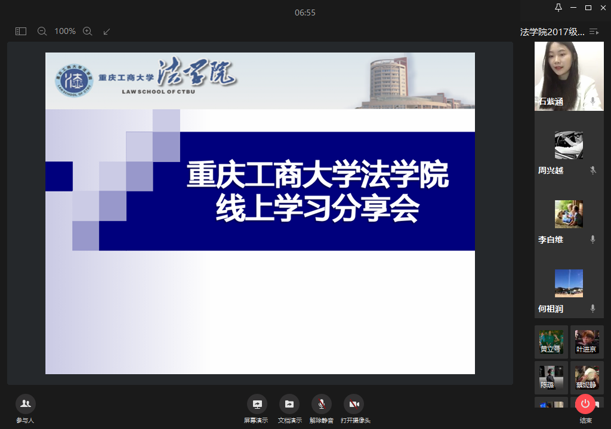611x429 pixels.
Task: Click microphone icon beside 何祖润
Action: [593, 309]
